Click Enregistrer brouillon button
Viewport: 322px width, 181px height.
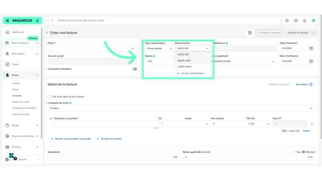pos(270,33)
